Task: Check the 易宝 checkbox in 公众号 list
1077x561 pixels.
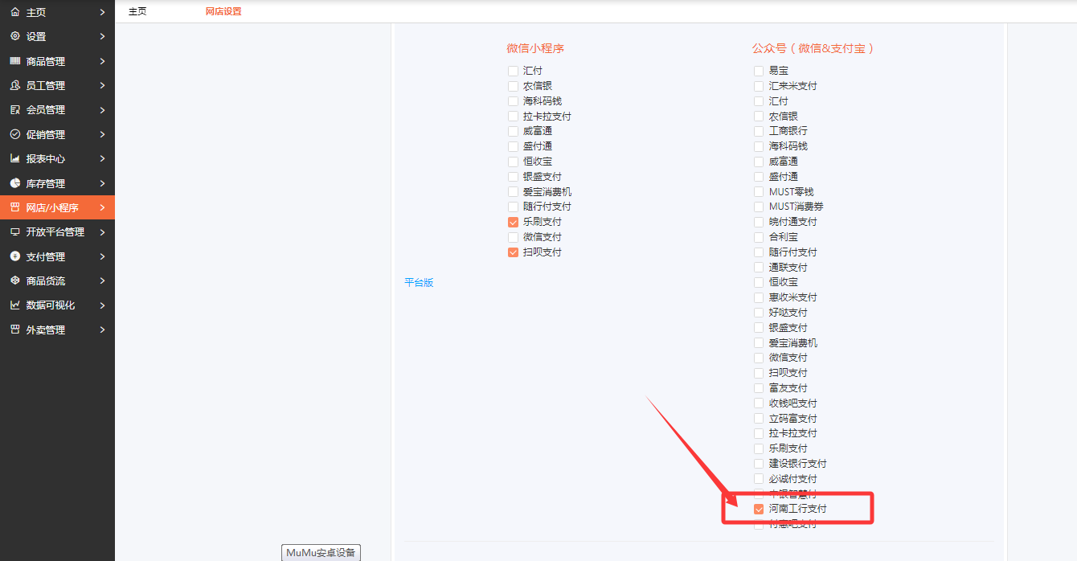Action: 759,71
